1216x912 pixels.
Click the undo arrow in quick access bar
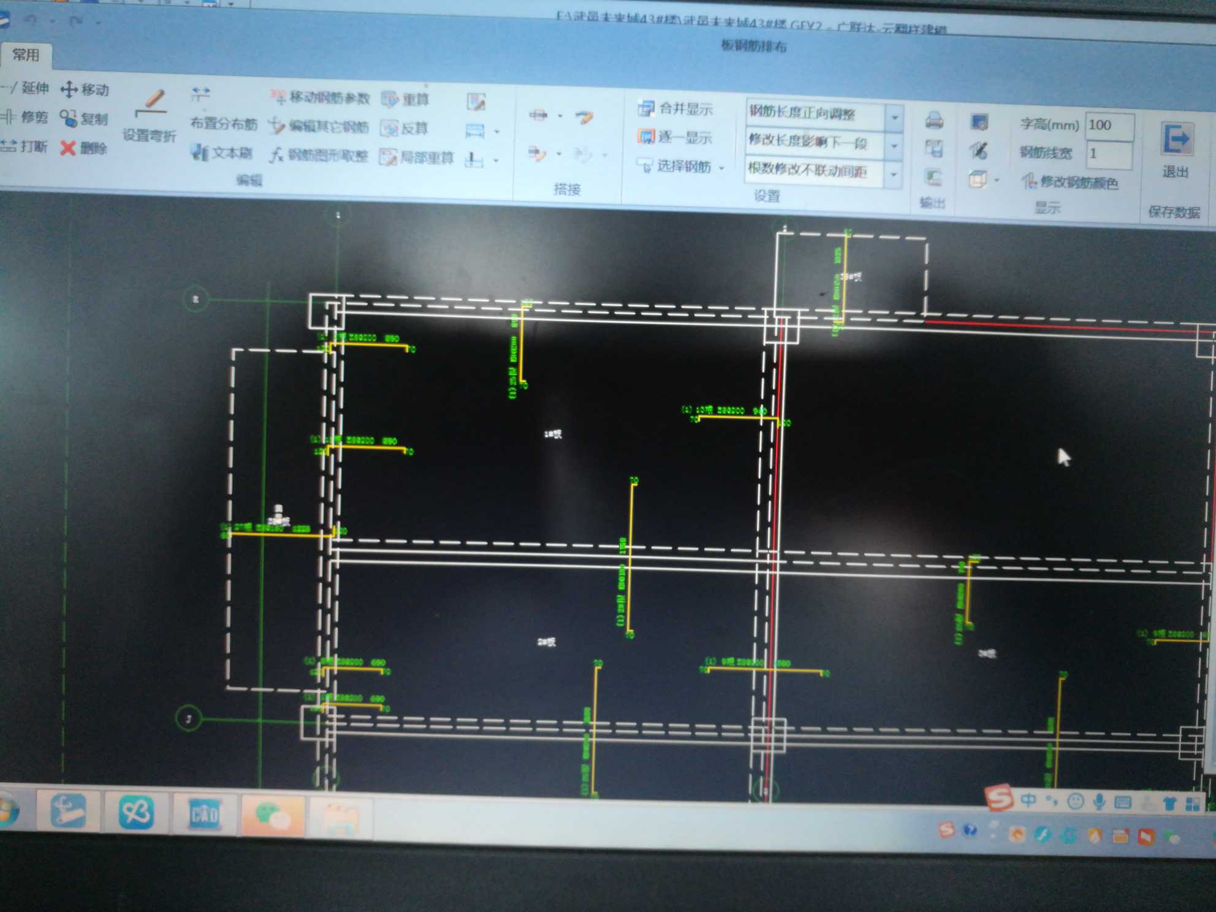tap(32, 20)
